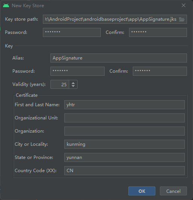
Task: Focus the key store Confirm password field
Action: click(158, 32)
